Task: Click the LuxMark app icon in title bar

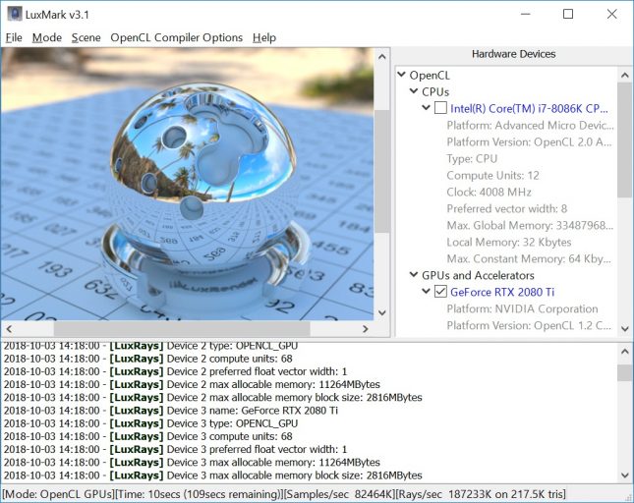Action: (x=15, y=14)
